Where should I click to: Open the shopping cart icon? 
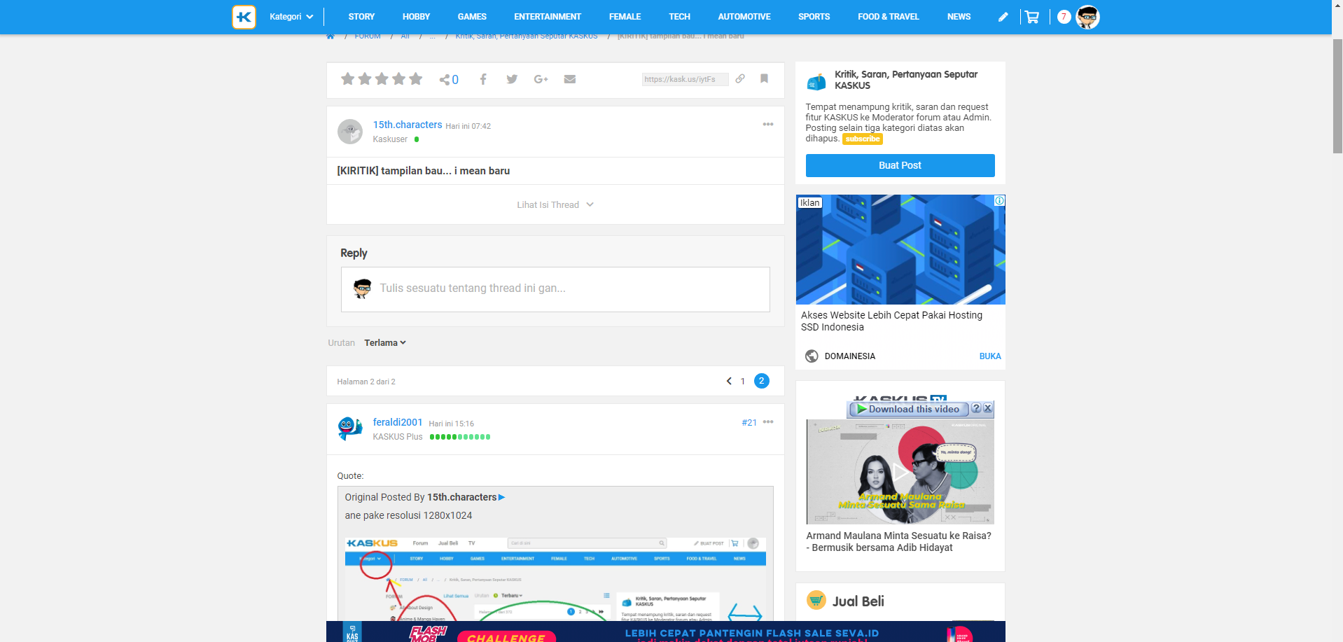point(1032,17)
